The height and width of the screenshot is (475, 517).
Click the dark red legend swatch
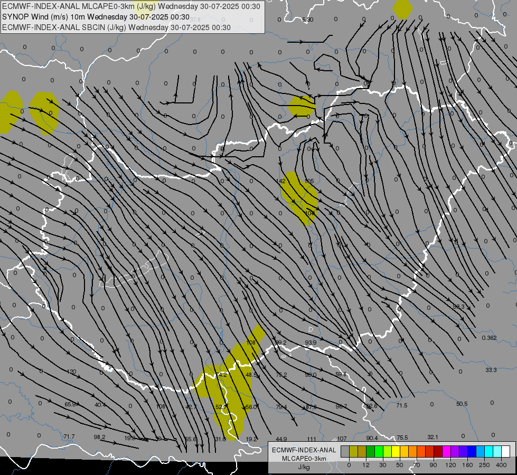pyautogui.click(x=438, y=451)
